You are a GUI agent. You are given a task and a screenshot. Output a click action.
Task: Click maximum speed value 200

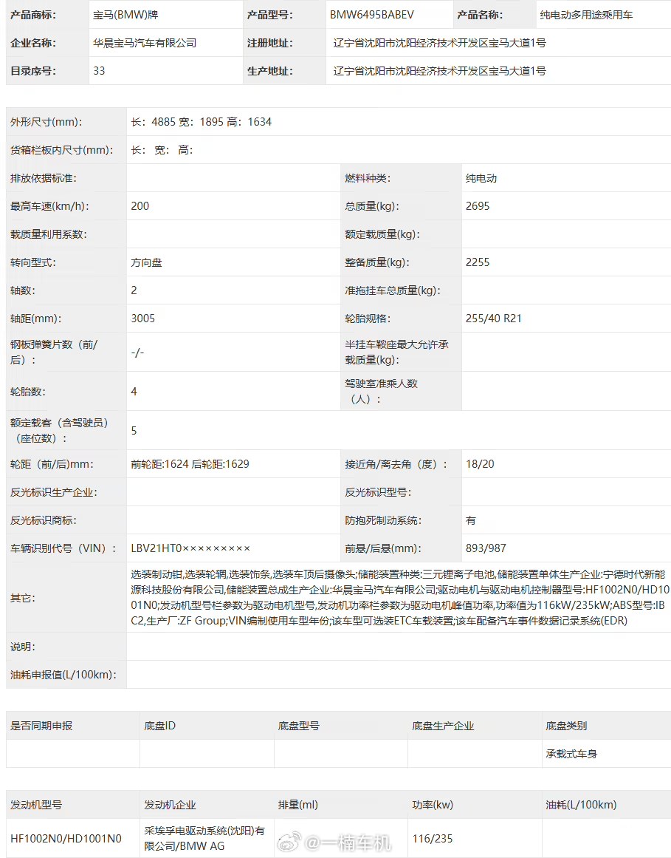(x=140, y=205)
